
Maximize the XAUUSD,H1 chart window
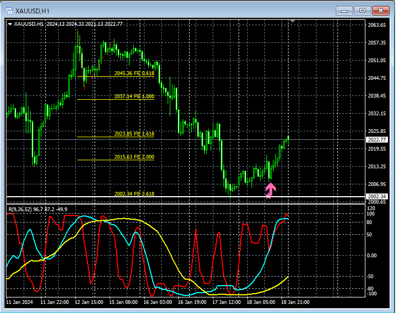(x=362, y=11)
